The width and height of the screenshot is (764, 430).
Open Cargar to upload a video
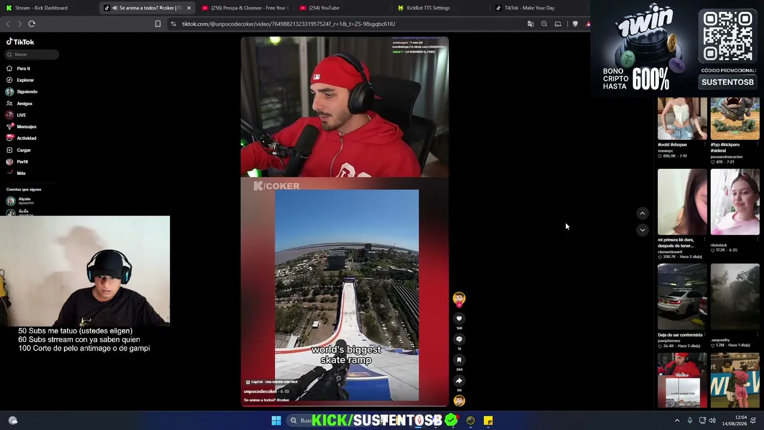click(24, 150)
